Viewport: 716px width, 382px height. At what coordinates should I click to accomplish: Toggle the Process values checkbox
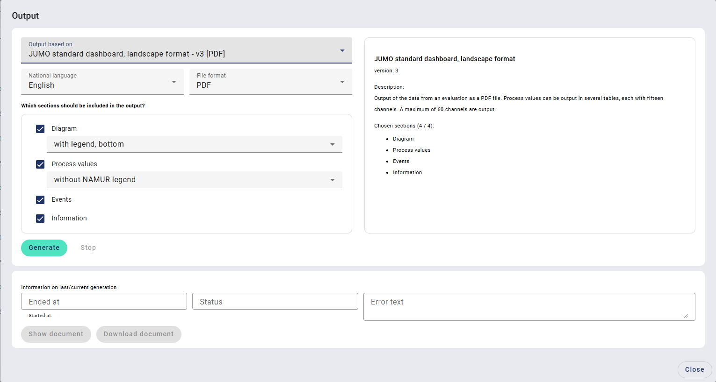point(40,164)
